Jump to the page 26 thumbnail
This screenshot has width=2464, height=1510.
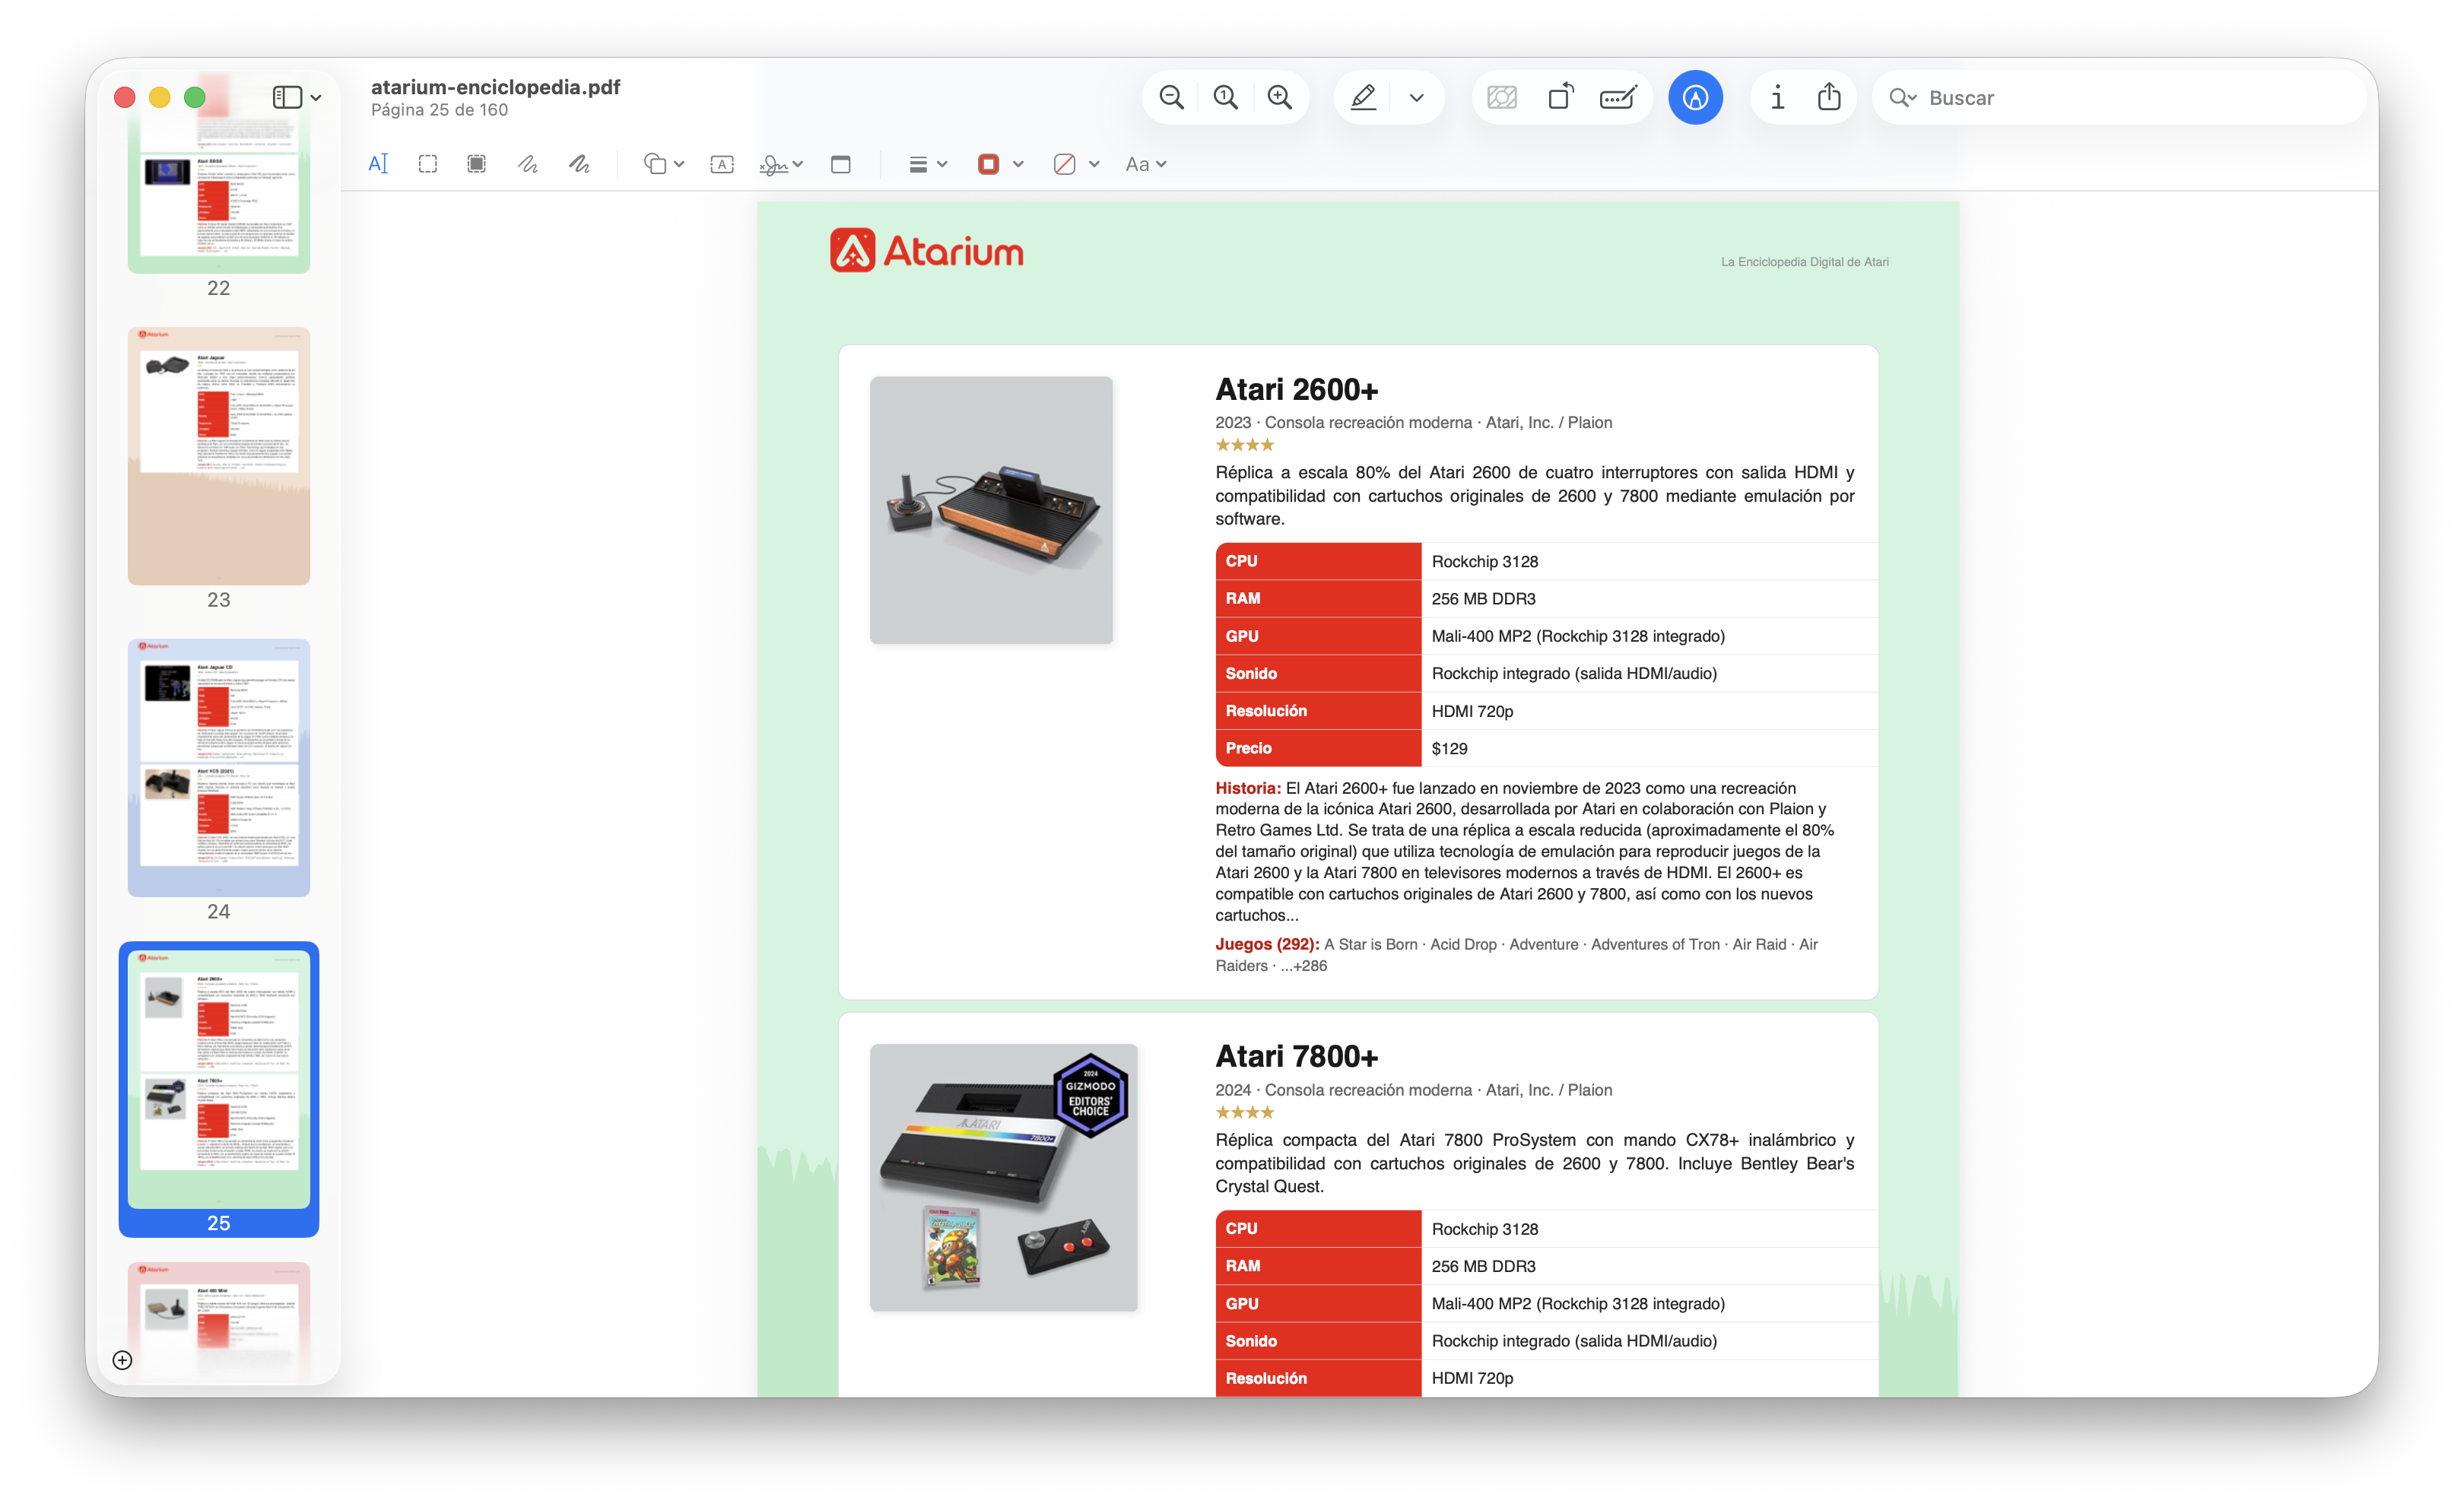coord(219,1322)
